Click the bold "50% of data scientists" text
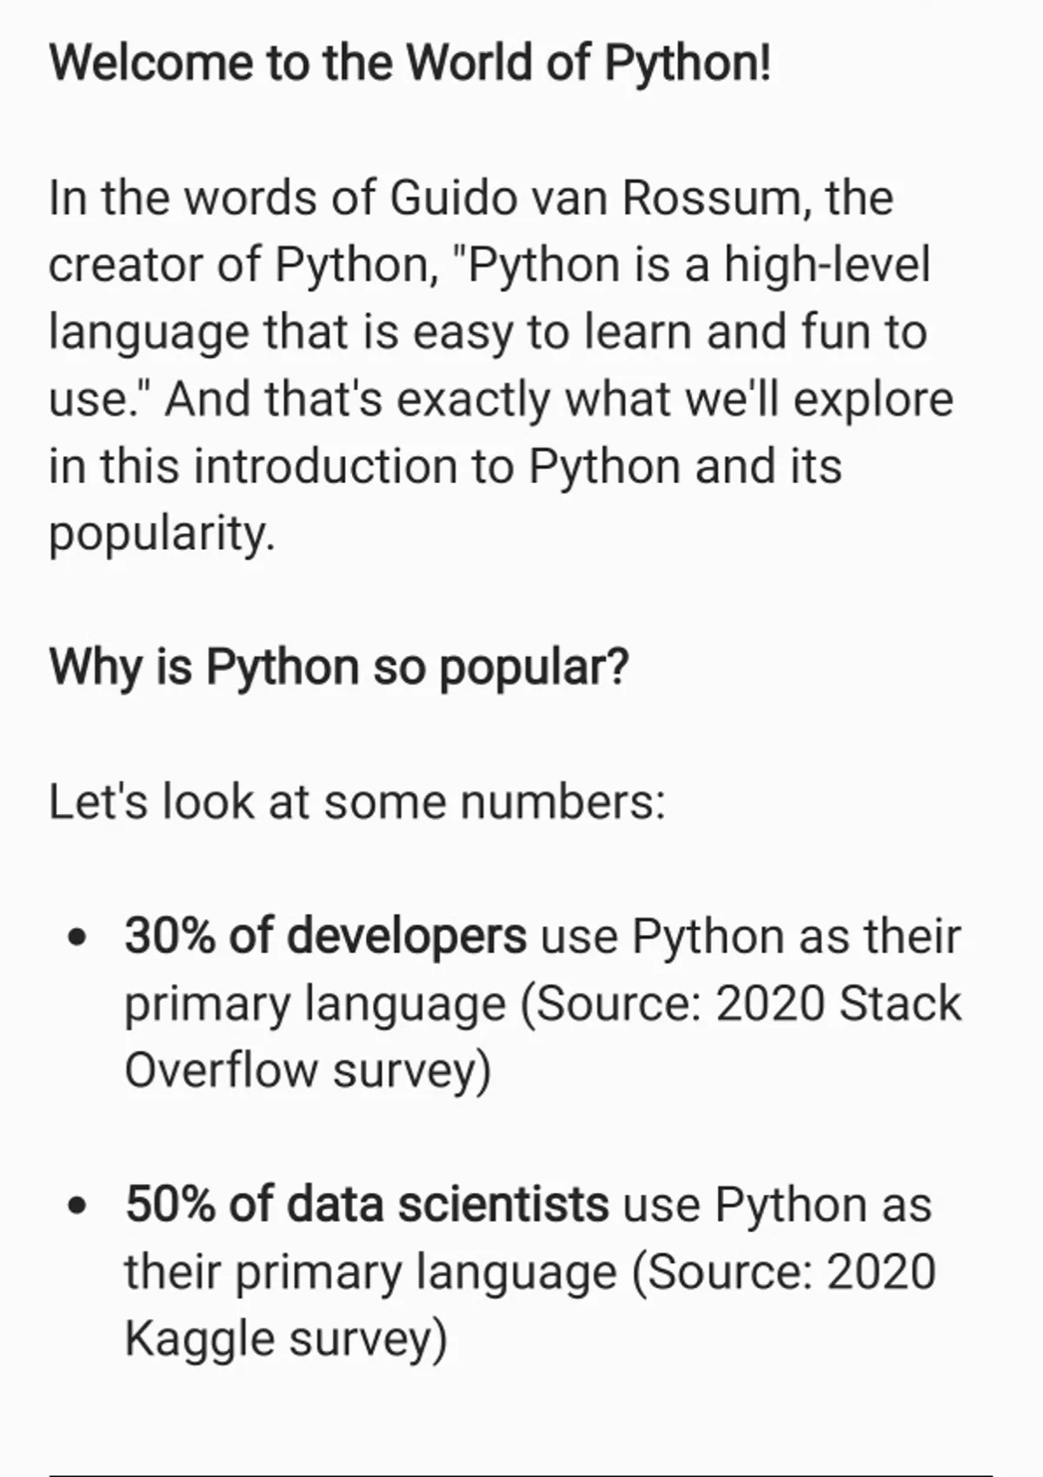The height and width of the screenshot is (1477, 1043). [x=366, y=1204]
